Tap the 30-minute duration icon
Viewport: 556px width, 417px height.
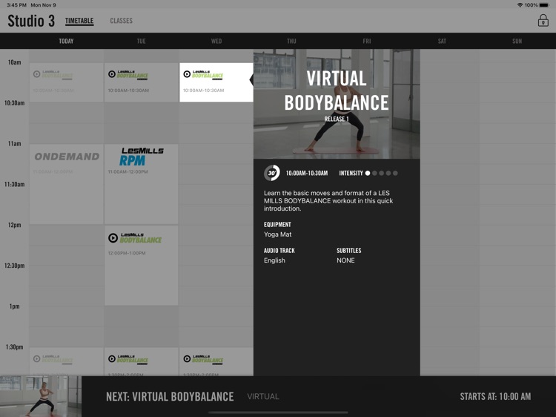click(x=272, y=173)
